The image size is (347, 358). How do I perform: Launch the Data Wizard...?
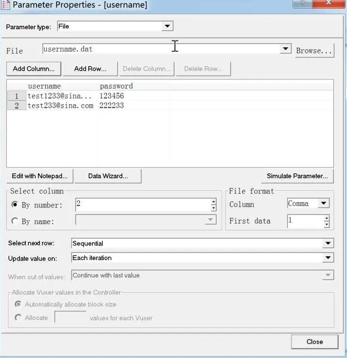click(108, 176)
